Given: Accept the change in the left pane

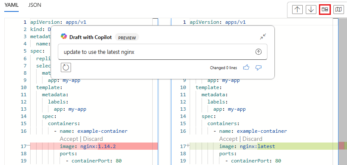Looking at the screenshot, I should click(x=69, y=139).
